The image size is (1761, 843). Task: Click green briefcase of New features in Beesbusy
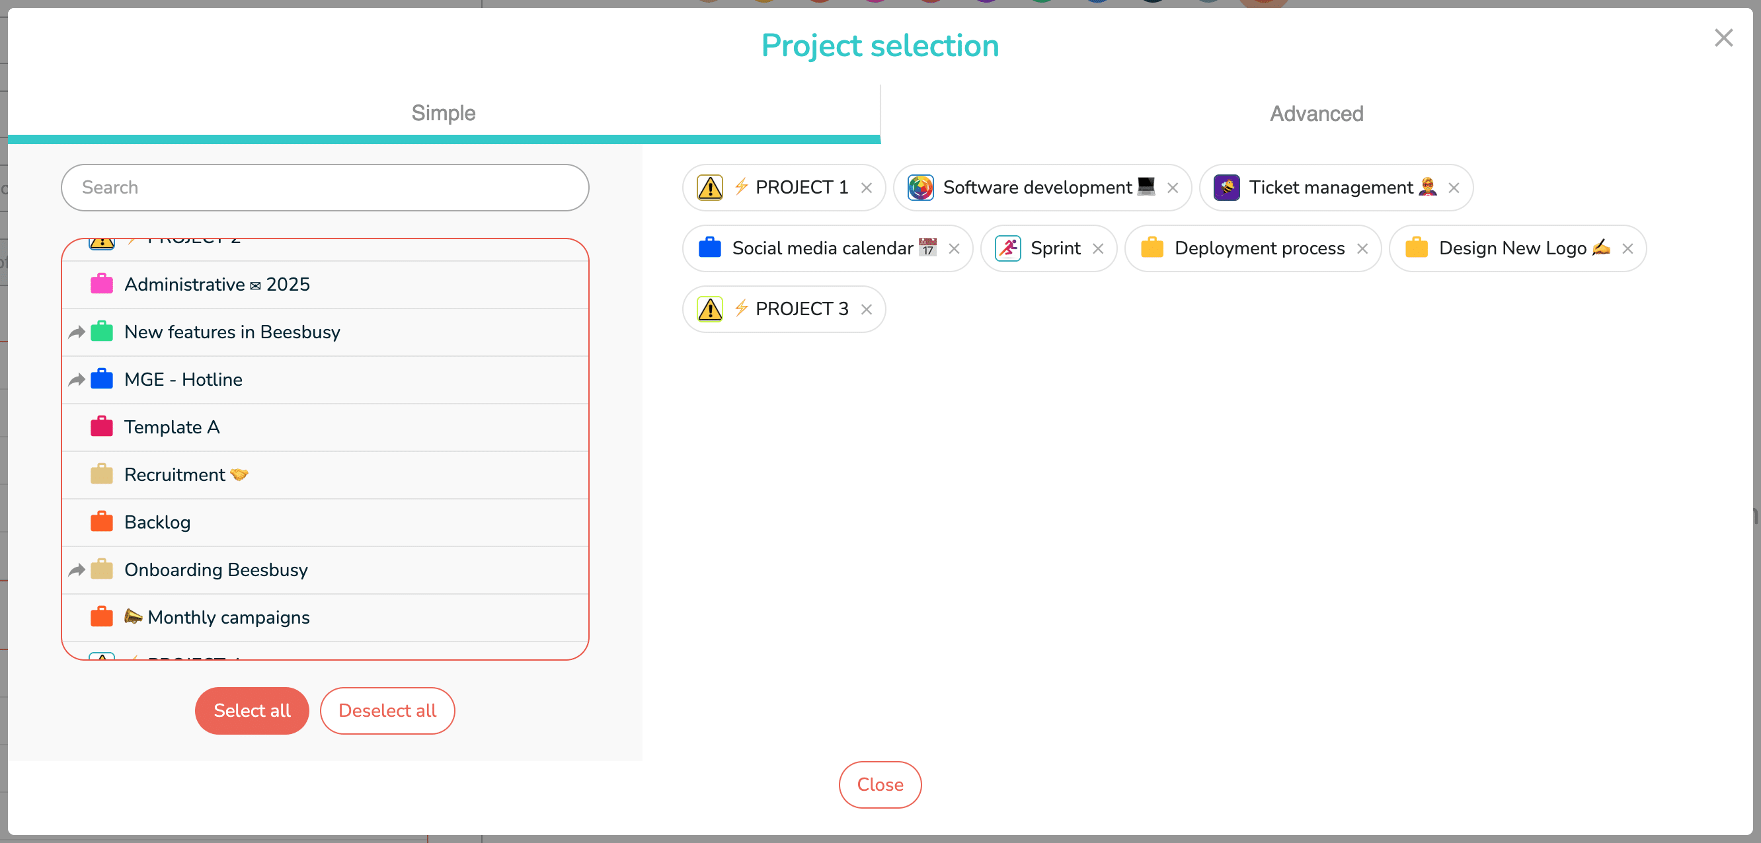(102, 332)
